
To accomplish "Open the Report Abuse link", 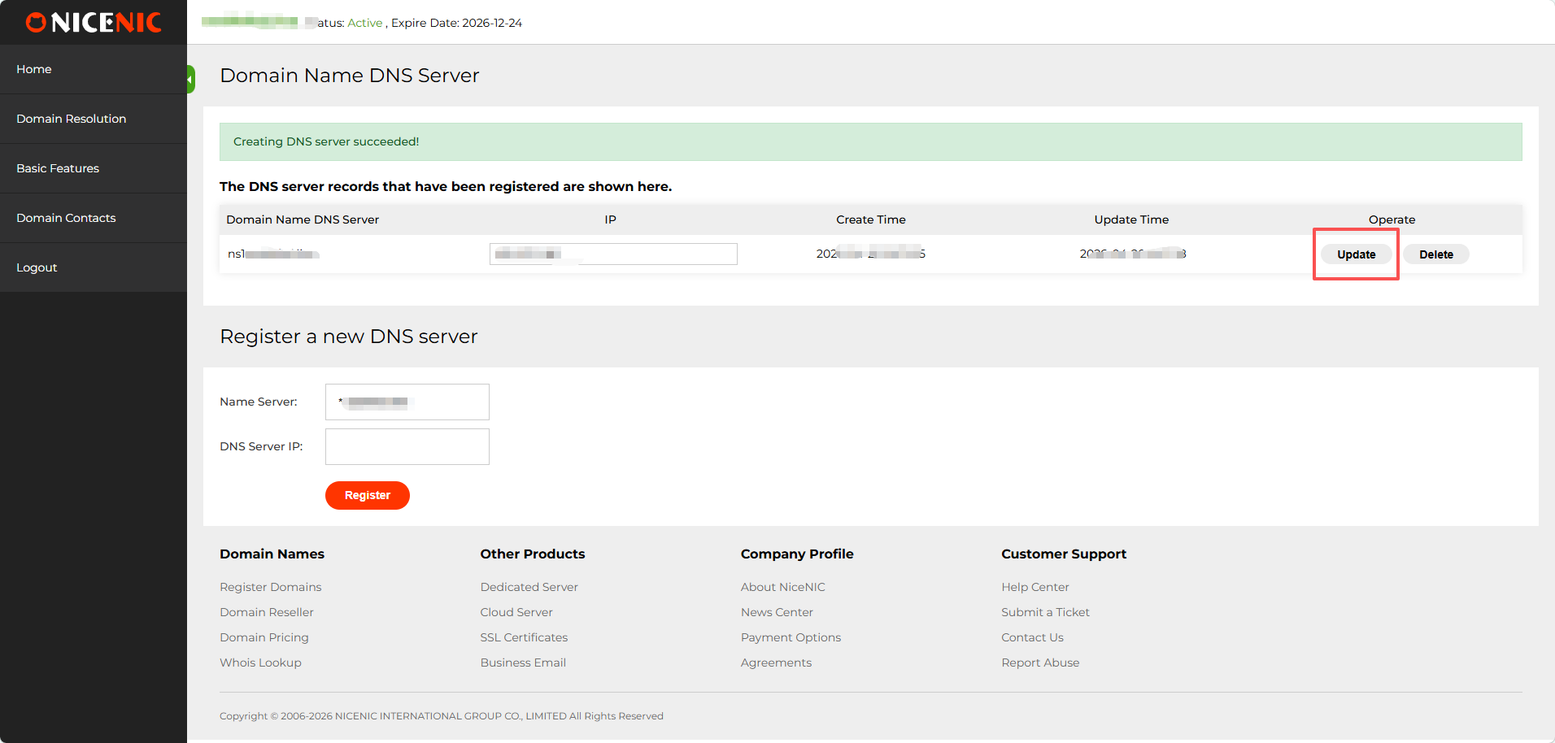I will pyautogui.click(x=1040, y=663).
